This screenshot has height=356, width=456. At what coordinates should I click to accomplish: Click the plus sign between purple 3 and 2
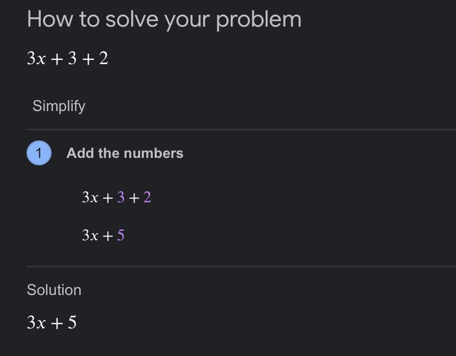[134, 199]
